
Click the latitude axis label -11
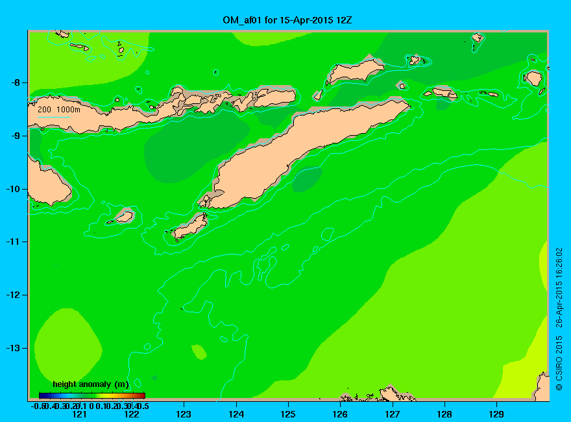13,242
